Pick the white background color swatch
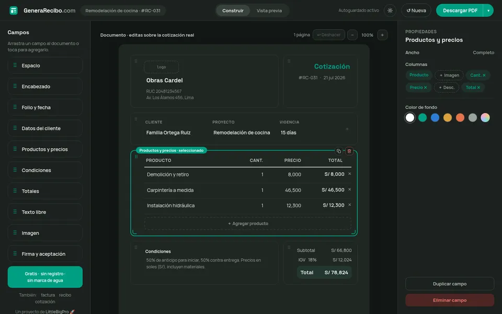 [410, 118]
